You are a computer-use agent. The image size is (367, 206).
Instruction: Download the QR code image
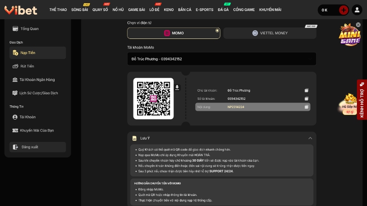[x=177, y=87]
